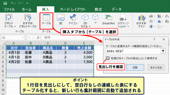Click the hierarchy chart icon
170x95 pixels.
[x=159, y=16]
